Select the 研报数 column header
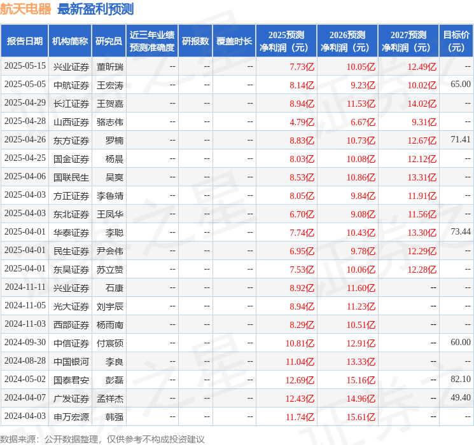474x445 pixels. (x=195, y=41)
